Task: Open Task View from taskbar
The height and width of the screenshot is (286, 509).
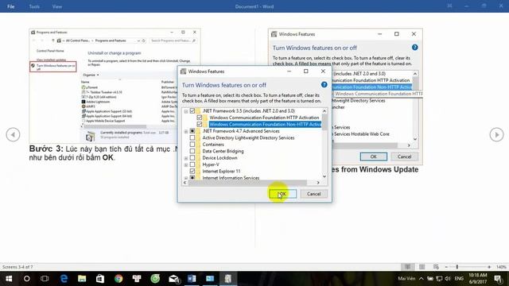Action: coord(45,279)
